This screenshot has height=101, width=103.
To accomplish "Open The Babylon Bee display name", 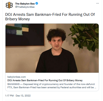I will click(25, 4).
